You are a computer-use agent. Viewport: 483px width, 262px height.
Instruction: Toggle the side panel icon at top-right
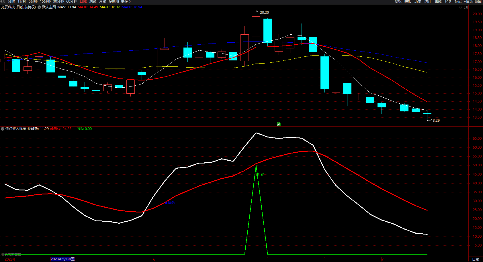click(466, 7)
